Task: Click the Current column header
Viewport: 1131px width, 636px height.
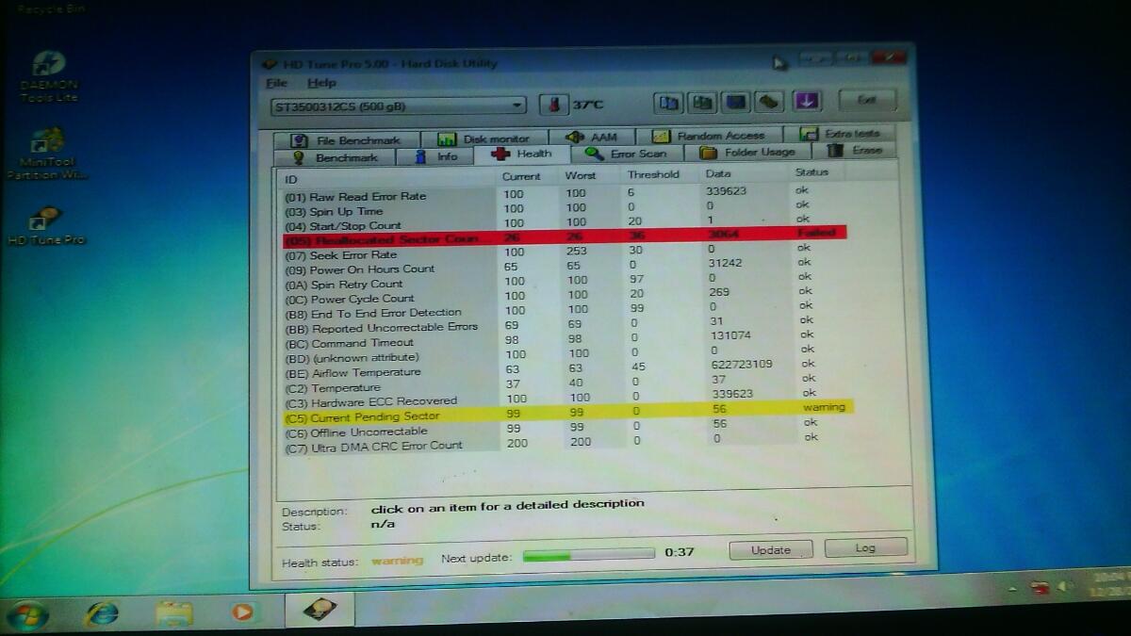Action: point(521,176)
